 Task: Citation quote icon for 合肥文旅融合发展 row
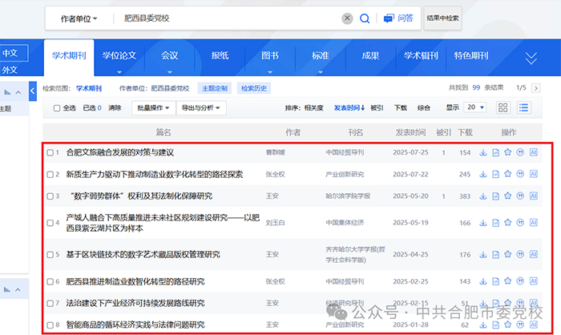520,152
